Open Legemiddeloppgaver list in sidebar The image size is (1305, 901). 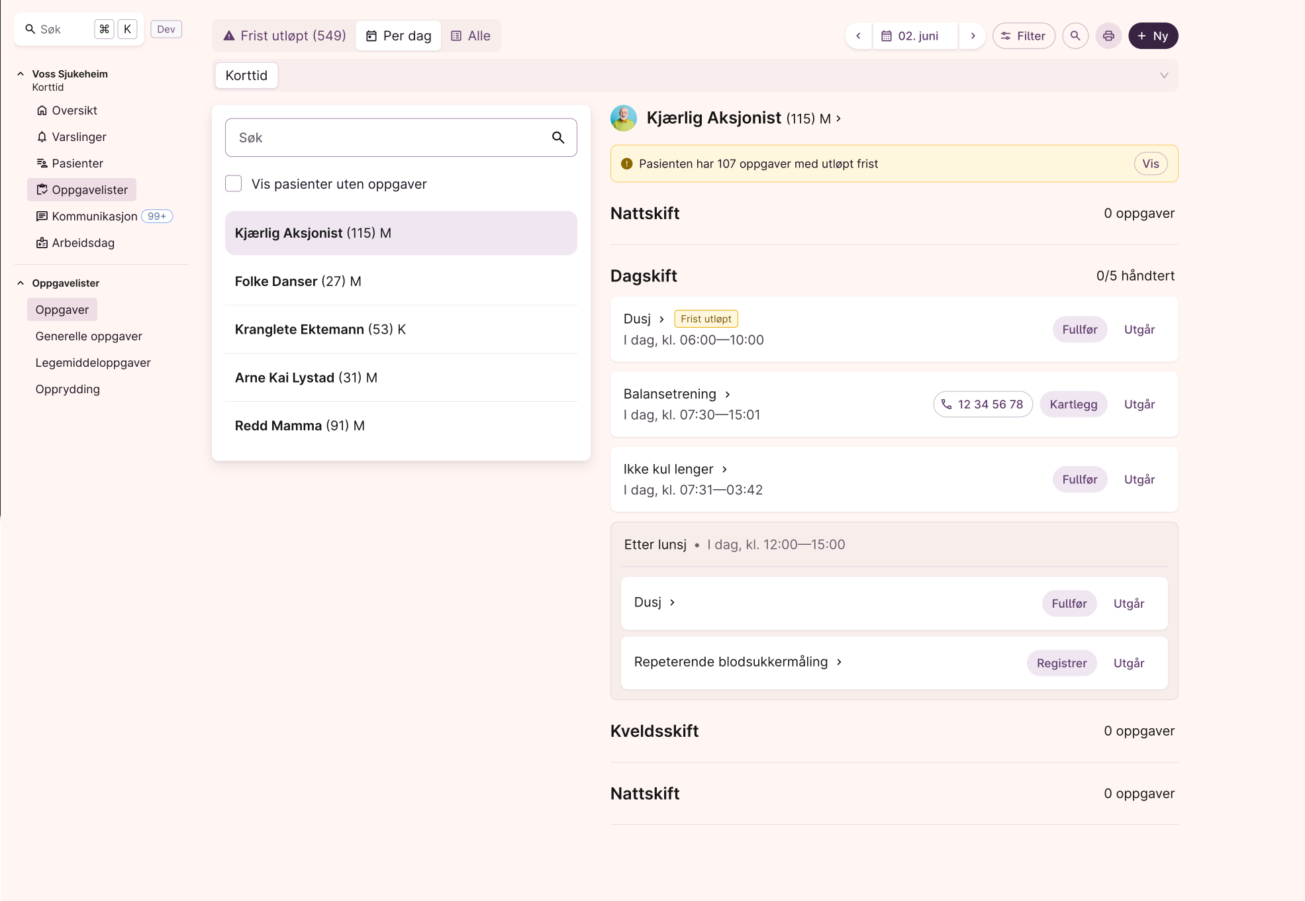93,363
